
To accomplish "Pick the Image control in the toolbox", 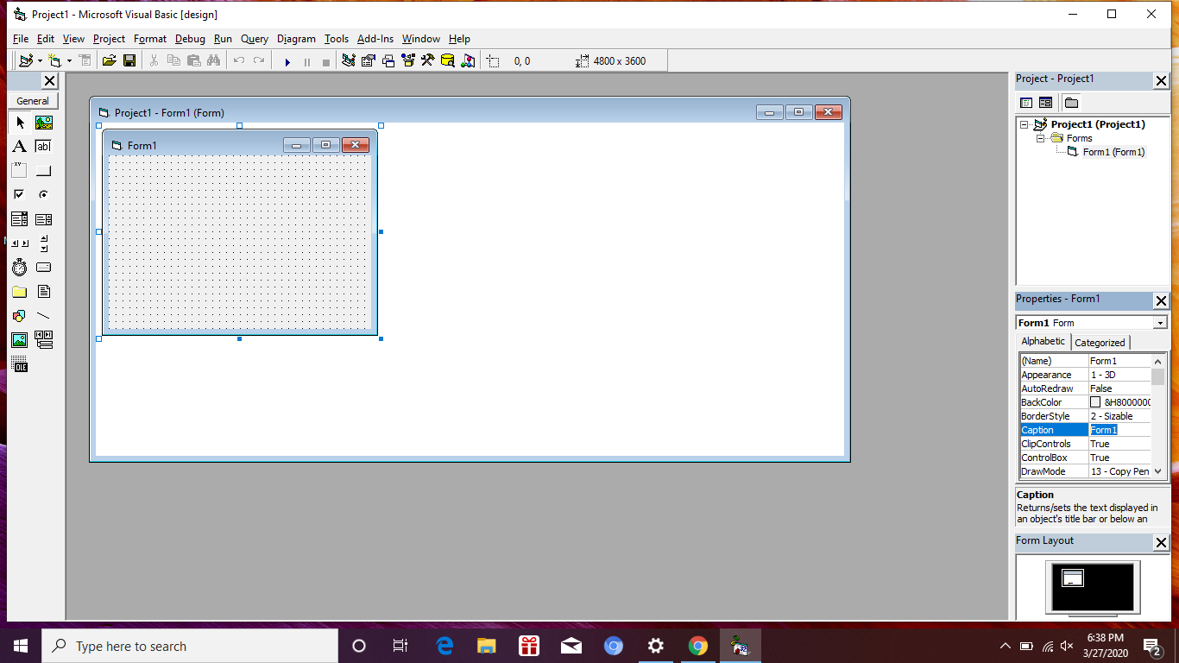I will click(x=20, y=340).
